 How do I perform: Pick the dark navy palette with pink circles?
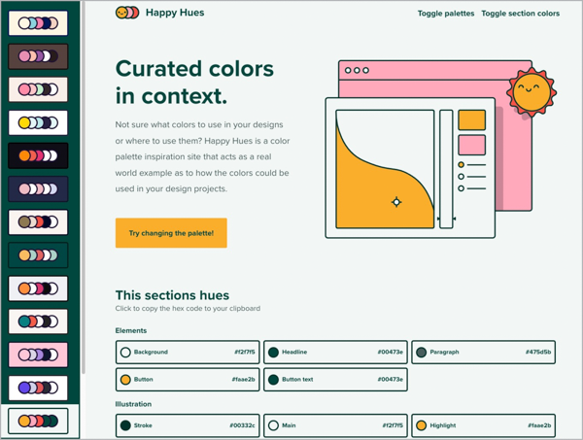click(x=38, y=188)
